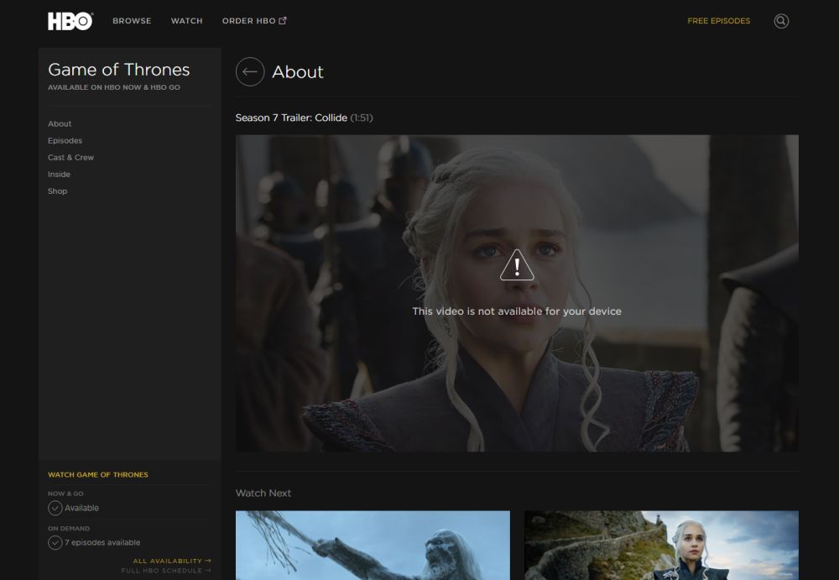Click the warning triangle on video

click(x=517, y=265)
